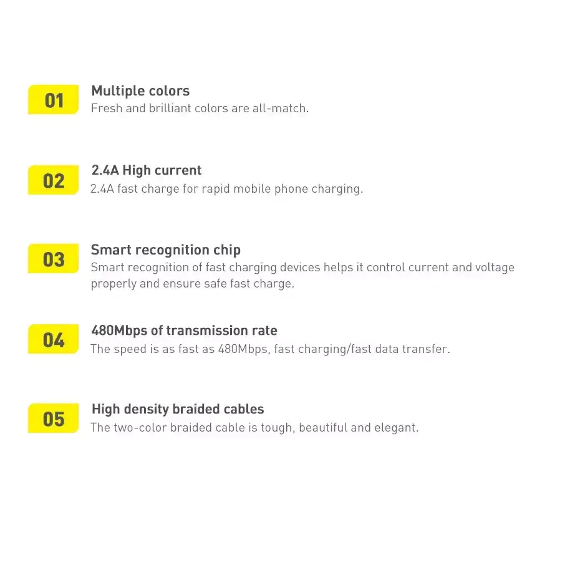Select the Smart recognition chip heading

166,250
